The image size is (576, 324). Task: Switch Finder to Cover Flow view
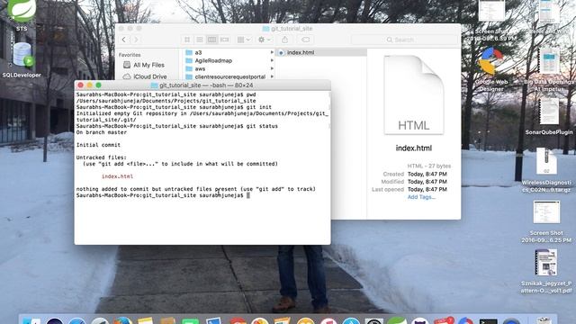click(x=224, y=40)
